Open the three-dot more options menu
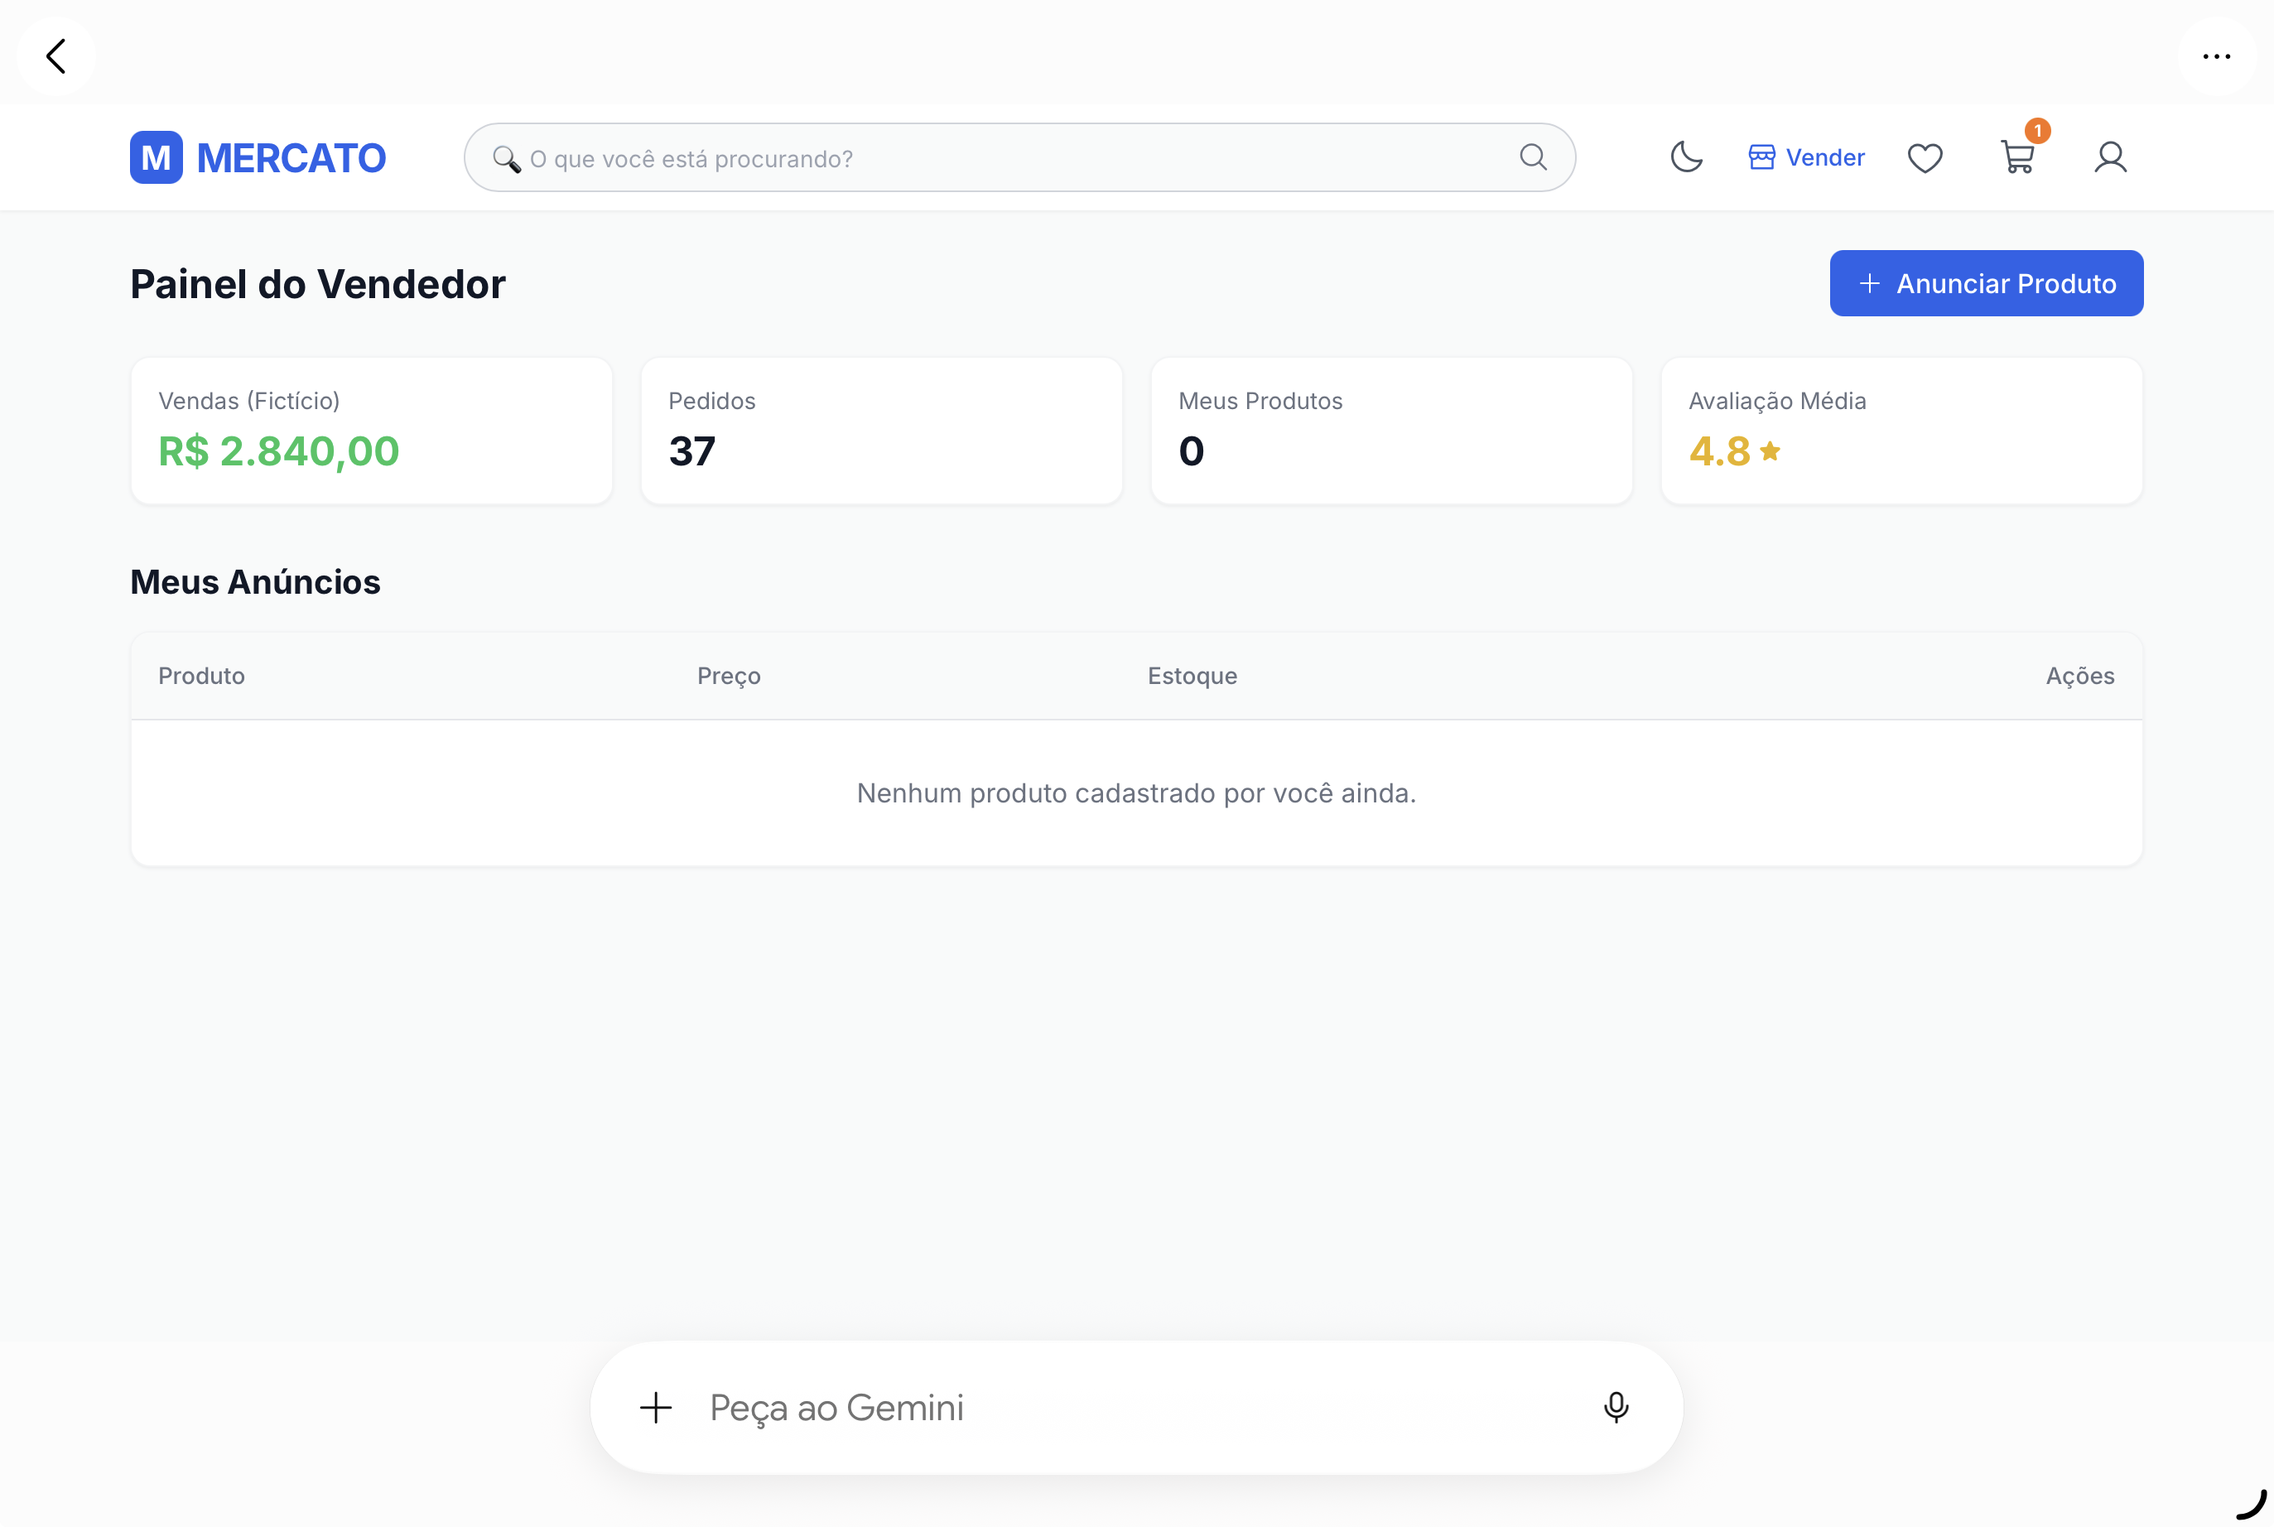2274x1527 pixels. (2217, 56)
